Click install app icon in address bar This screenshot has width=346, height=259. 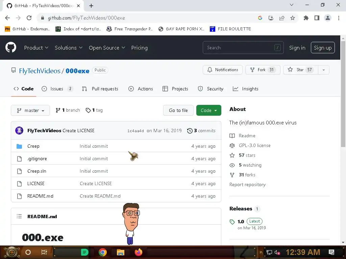coord(271,18)
